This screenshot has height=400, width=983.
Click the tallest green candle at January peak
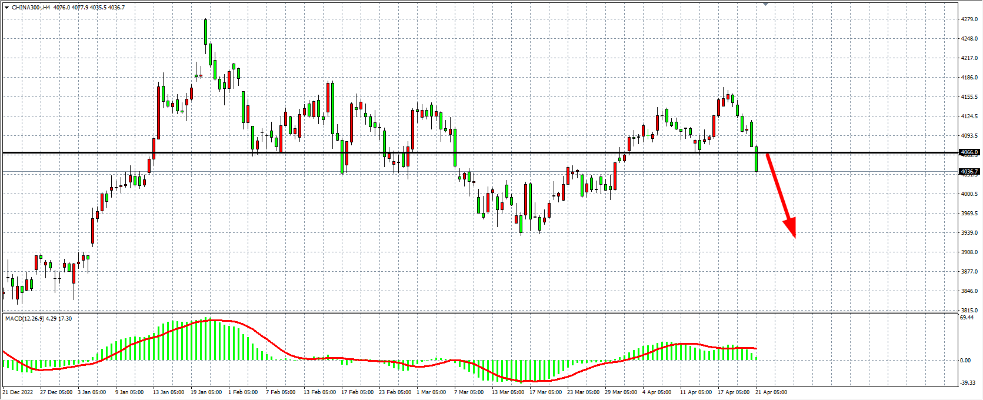205,32
